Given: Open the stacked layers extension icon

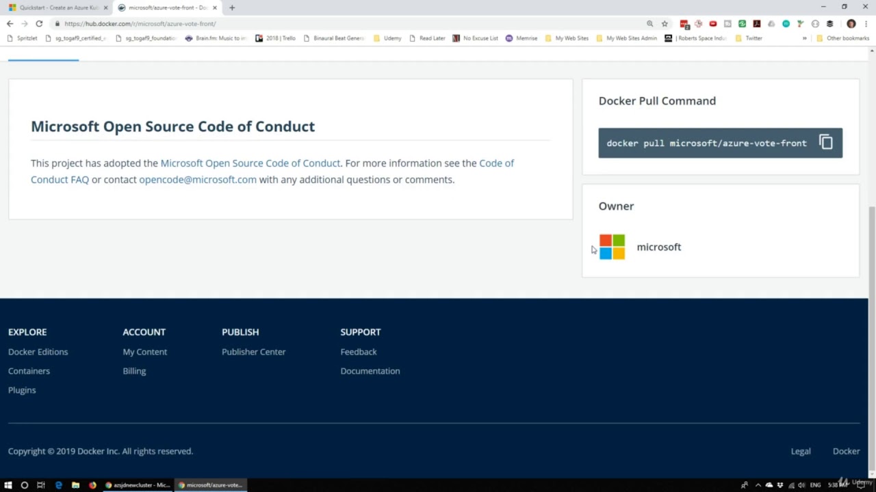Looking at the screenshot, I should click(x=829, y=23).
